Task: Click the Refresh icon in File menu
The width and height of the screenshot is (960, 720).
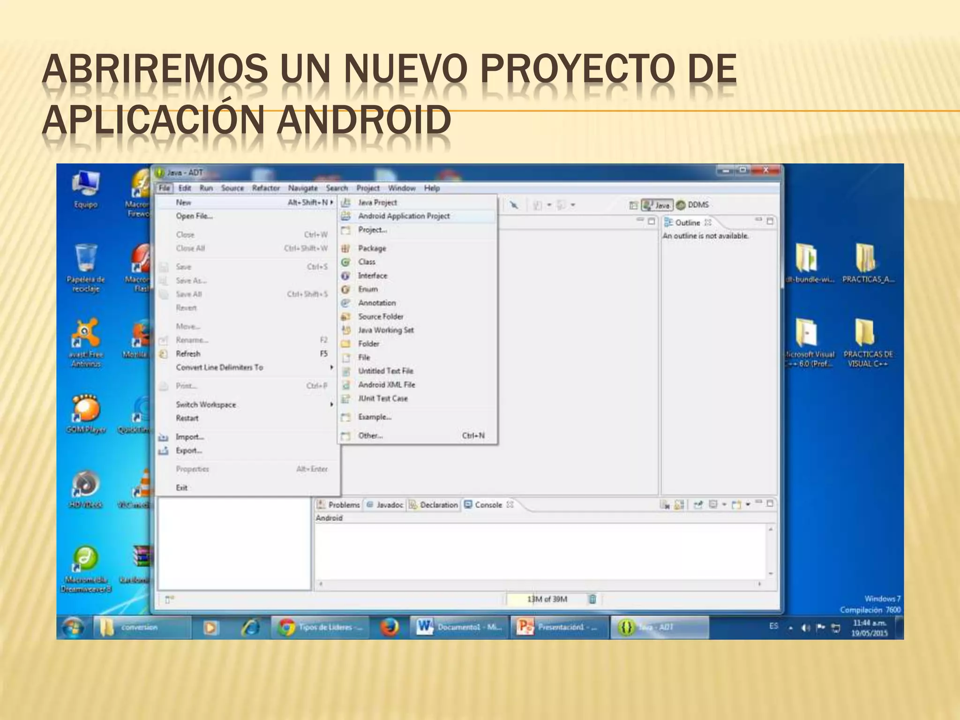Action: 163,354
